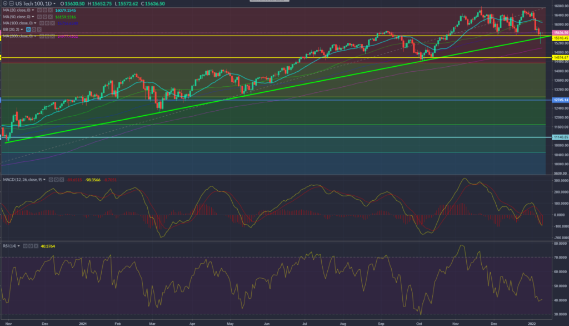Screen dimensions: 569x326
Task: Open the MA (100, close, 0) options dropdown
Action: tap(35, 23)
